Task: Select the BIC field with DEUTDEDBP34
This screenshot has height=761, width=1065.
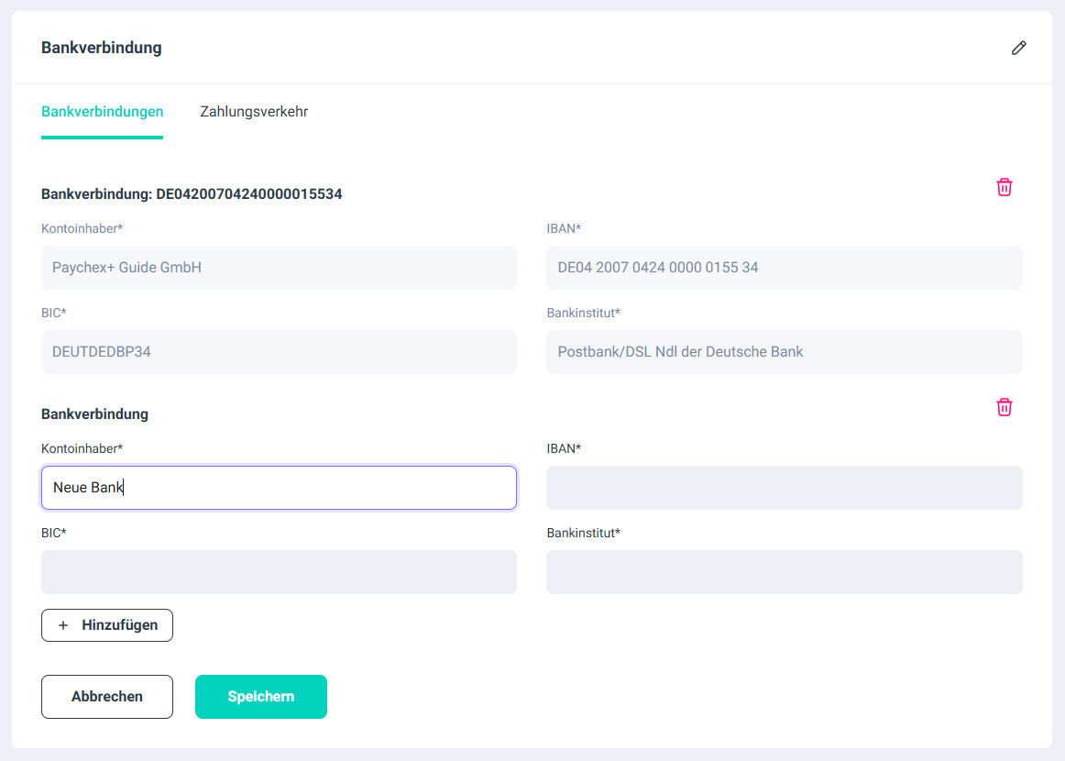Action: (279, 352)
